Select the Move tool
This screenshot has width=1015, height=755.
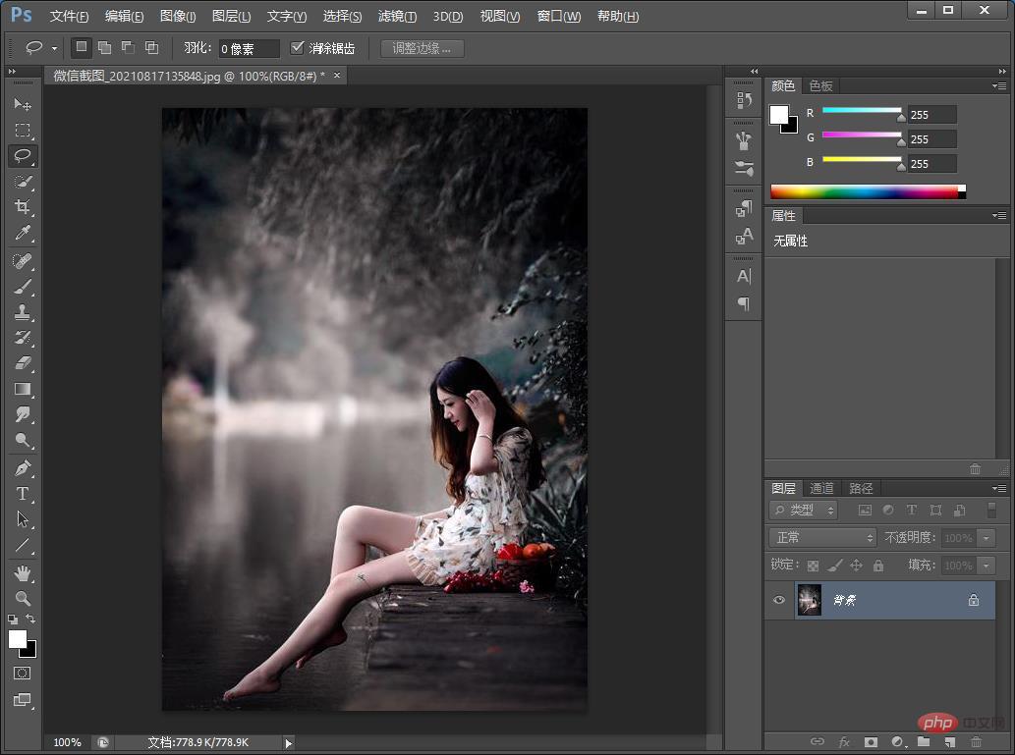(x=23, y=104)
